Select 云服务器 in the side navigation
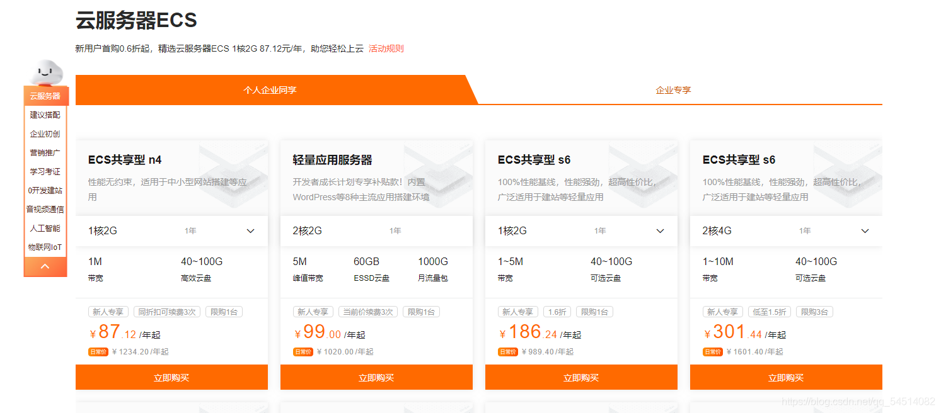 45,96
